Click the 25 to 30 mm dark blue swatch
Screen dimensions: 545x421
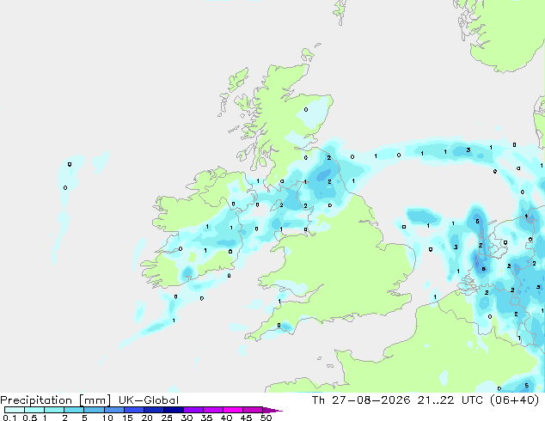click(x=173, y=410)
